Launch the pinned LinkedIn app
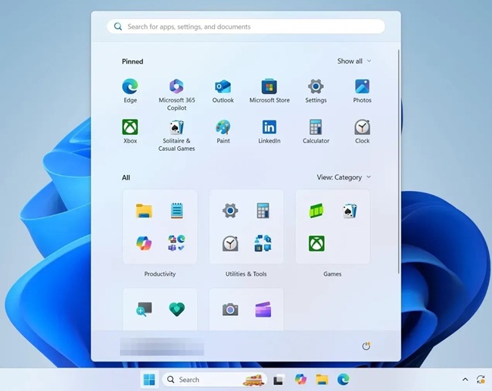492x391 pixels. [269, 131]
